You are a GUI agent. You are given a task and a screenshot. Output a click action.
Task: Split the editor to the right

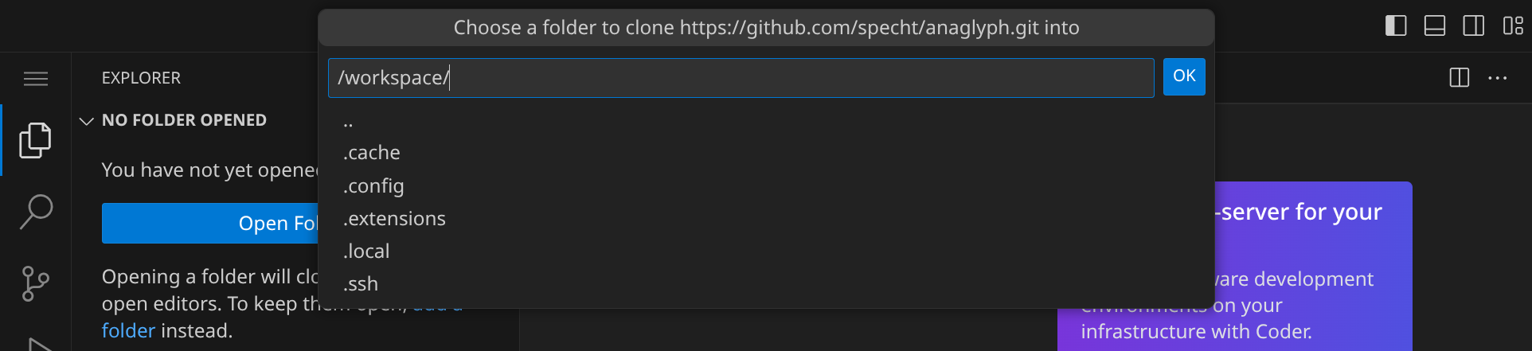coord(1459,78)
